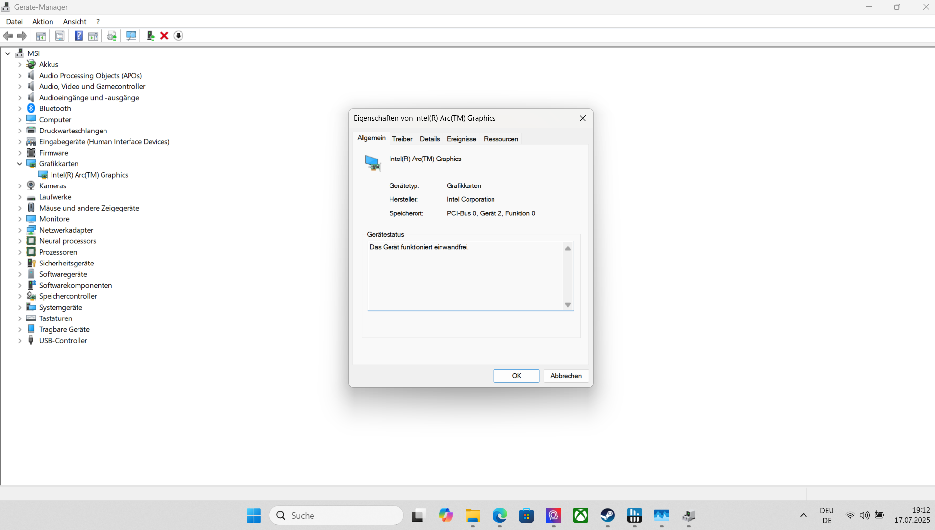Image resolution: width=935 pixels, height=530 pixels.
Task: Open Copilot from the taskbar
Action: (446, 515)
